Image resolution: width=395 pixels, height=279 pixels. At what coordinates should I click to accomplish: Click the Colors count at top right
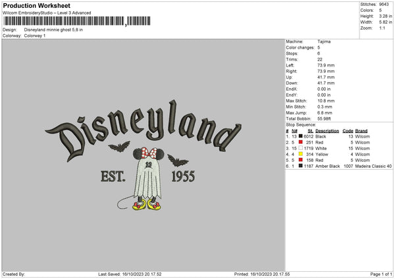tap(381, 11)
